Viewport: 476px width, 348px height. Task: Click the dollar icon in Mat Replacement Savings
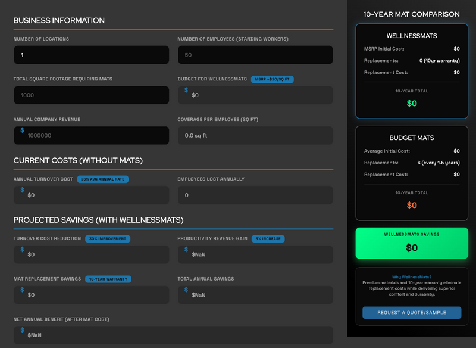(23, 290)
